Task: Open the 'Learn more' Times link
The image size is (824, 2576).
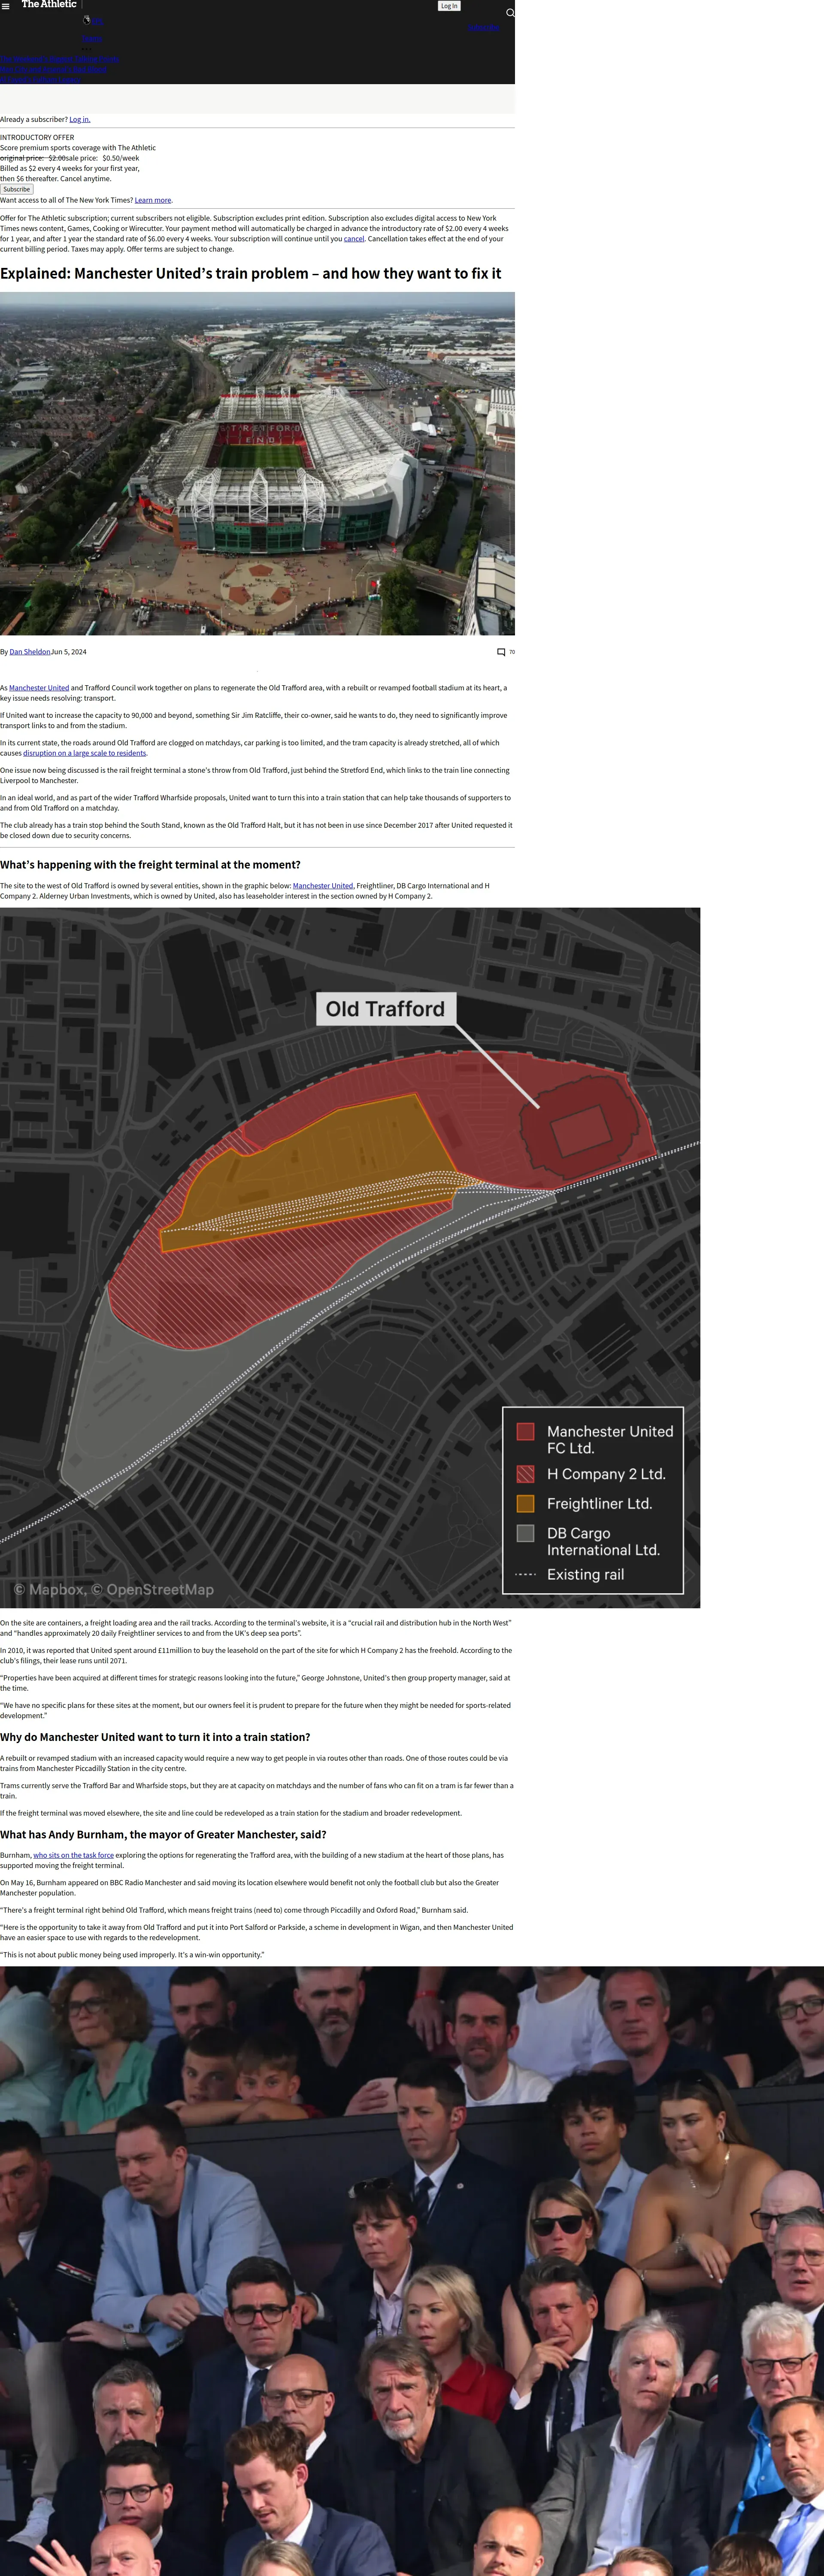Action: [153, 200]
